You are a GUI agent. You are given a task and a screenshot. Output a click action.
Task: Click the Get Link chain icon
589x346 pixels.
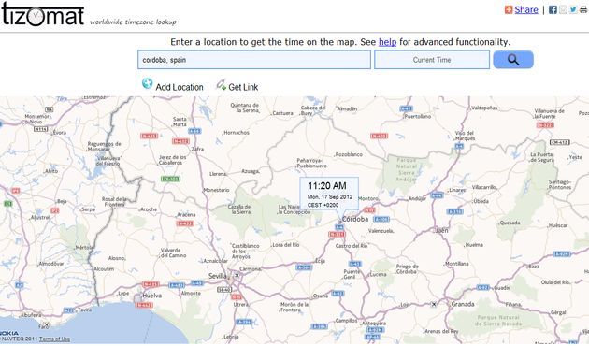tap(221, 85)
